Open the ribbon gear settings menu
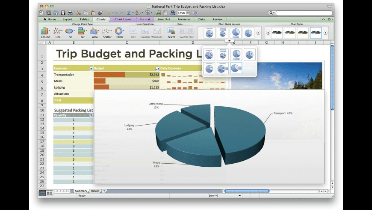The width and height of the screenshot is (372, 210). [330, 19]
